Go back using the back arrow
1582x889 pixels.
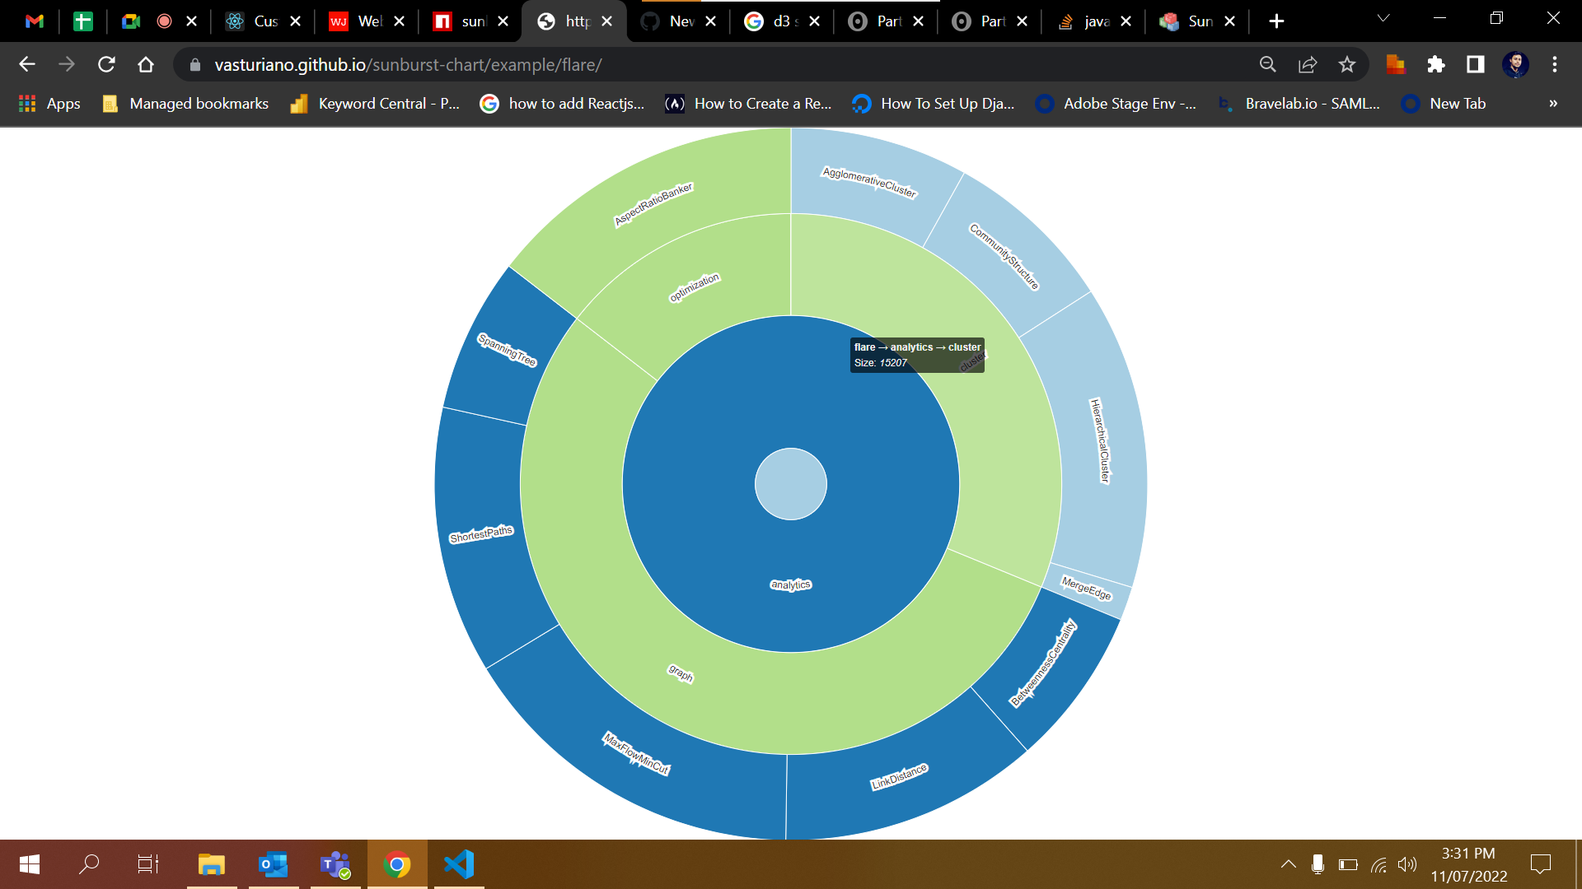tap(27, 64)
